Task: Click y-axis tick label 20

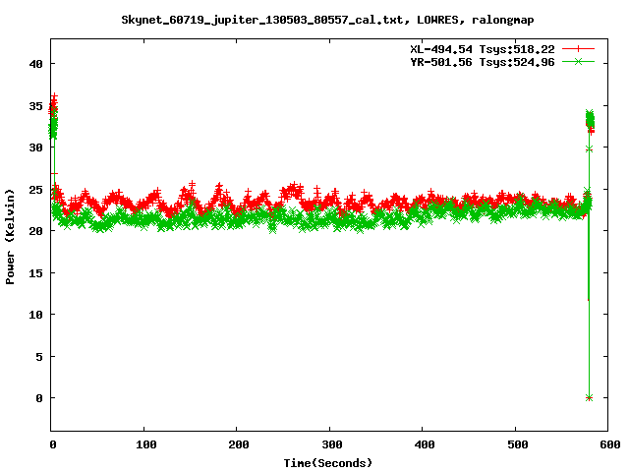Action: click(35, 231)
